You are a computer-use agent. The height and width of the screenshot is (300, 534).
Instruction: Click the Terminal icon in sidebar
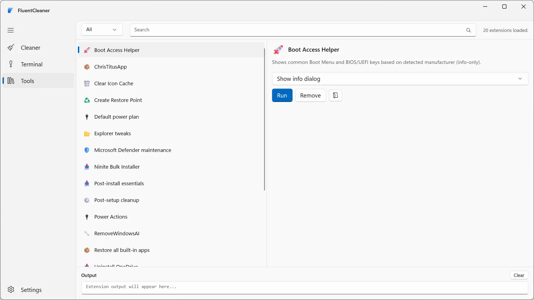11,64
